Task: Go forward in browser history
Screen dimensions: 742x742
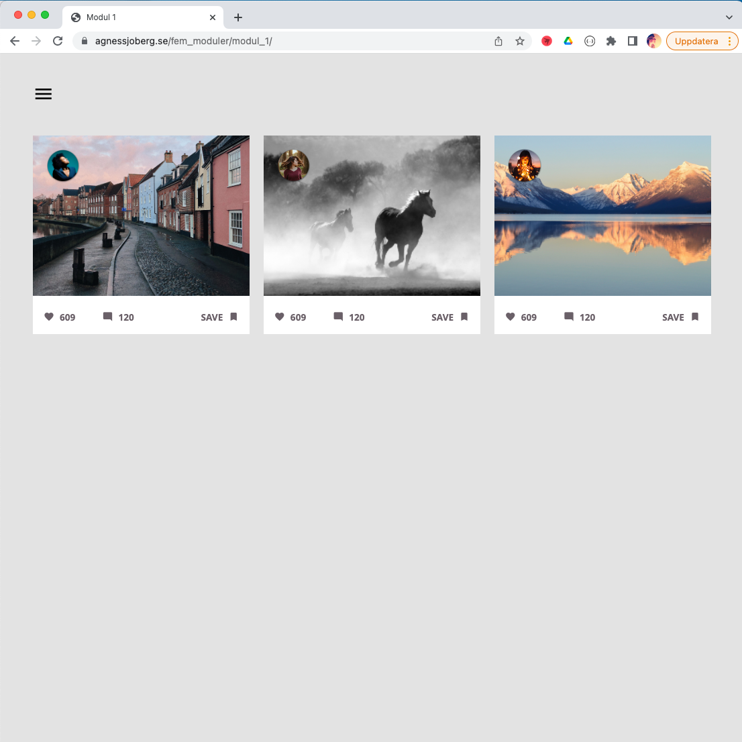Action: coord(36,41)
